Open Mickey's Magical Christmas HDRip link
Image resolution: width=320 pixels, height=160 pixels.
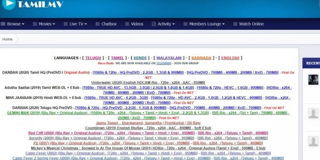point(148,148)
